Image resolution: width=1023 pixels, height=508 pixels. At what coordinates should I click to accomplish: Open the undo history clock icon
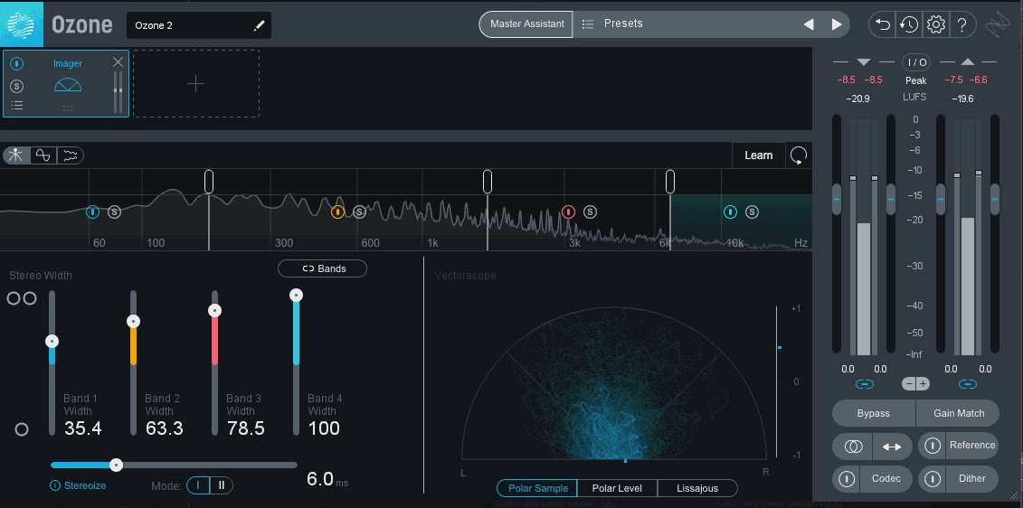[909, 24]
